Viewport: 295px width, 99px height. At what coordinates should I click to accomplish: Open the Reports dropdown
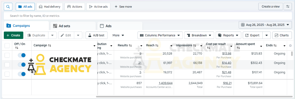tap(229, 35)
